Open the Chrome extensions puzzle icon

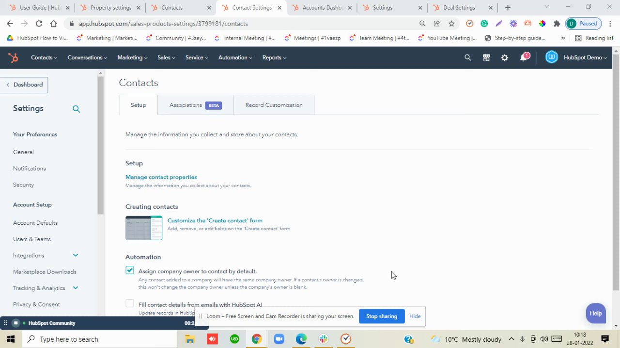pyautogui.click(x=557, y=24)
